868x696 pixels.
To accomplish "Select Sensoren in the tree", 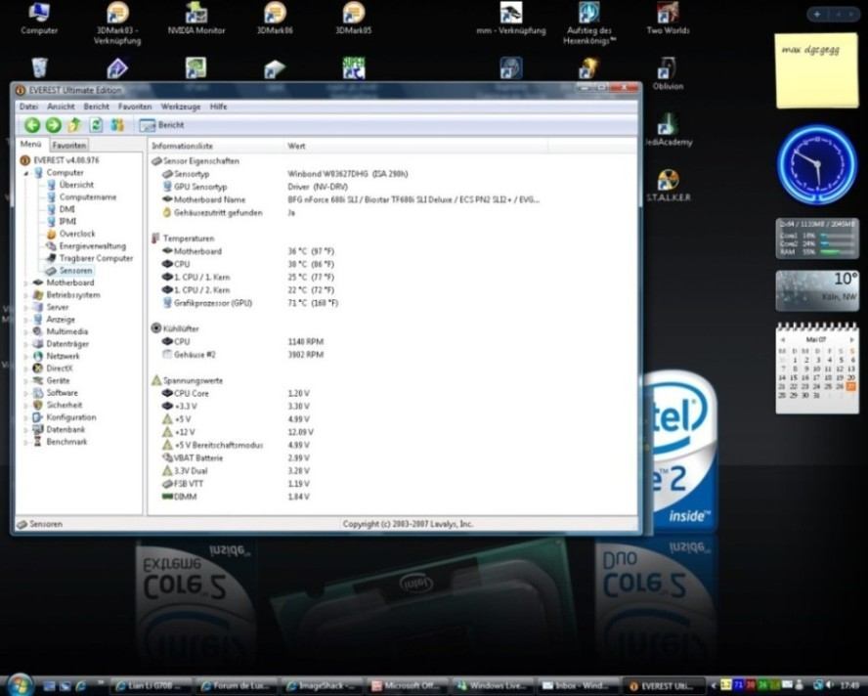I will [x=76, y=271].
